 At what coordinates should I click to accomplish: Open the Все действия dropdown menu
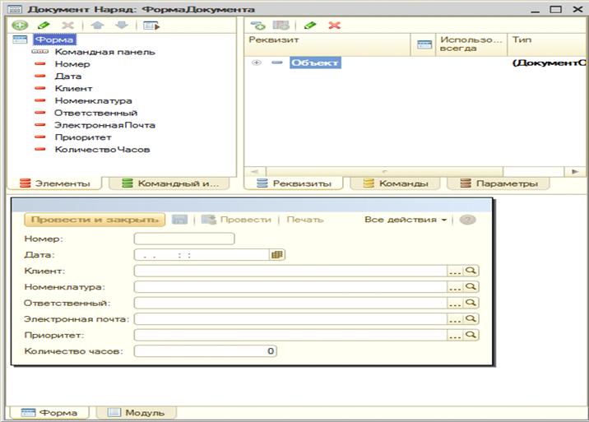[x=406, y=220]
